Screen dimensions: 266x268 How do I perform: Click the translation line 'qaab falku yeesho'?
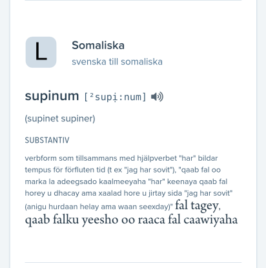pos(72,220)
